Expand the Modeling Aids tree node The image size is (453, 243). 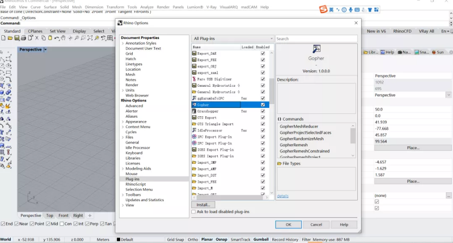pos(123,168)
